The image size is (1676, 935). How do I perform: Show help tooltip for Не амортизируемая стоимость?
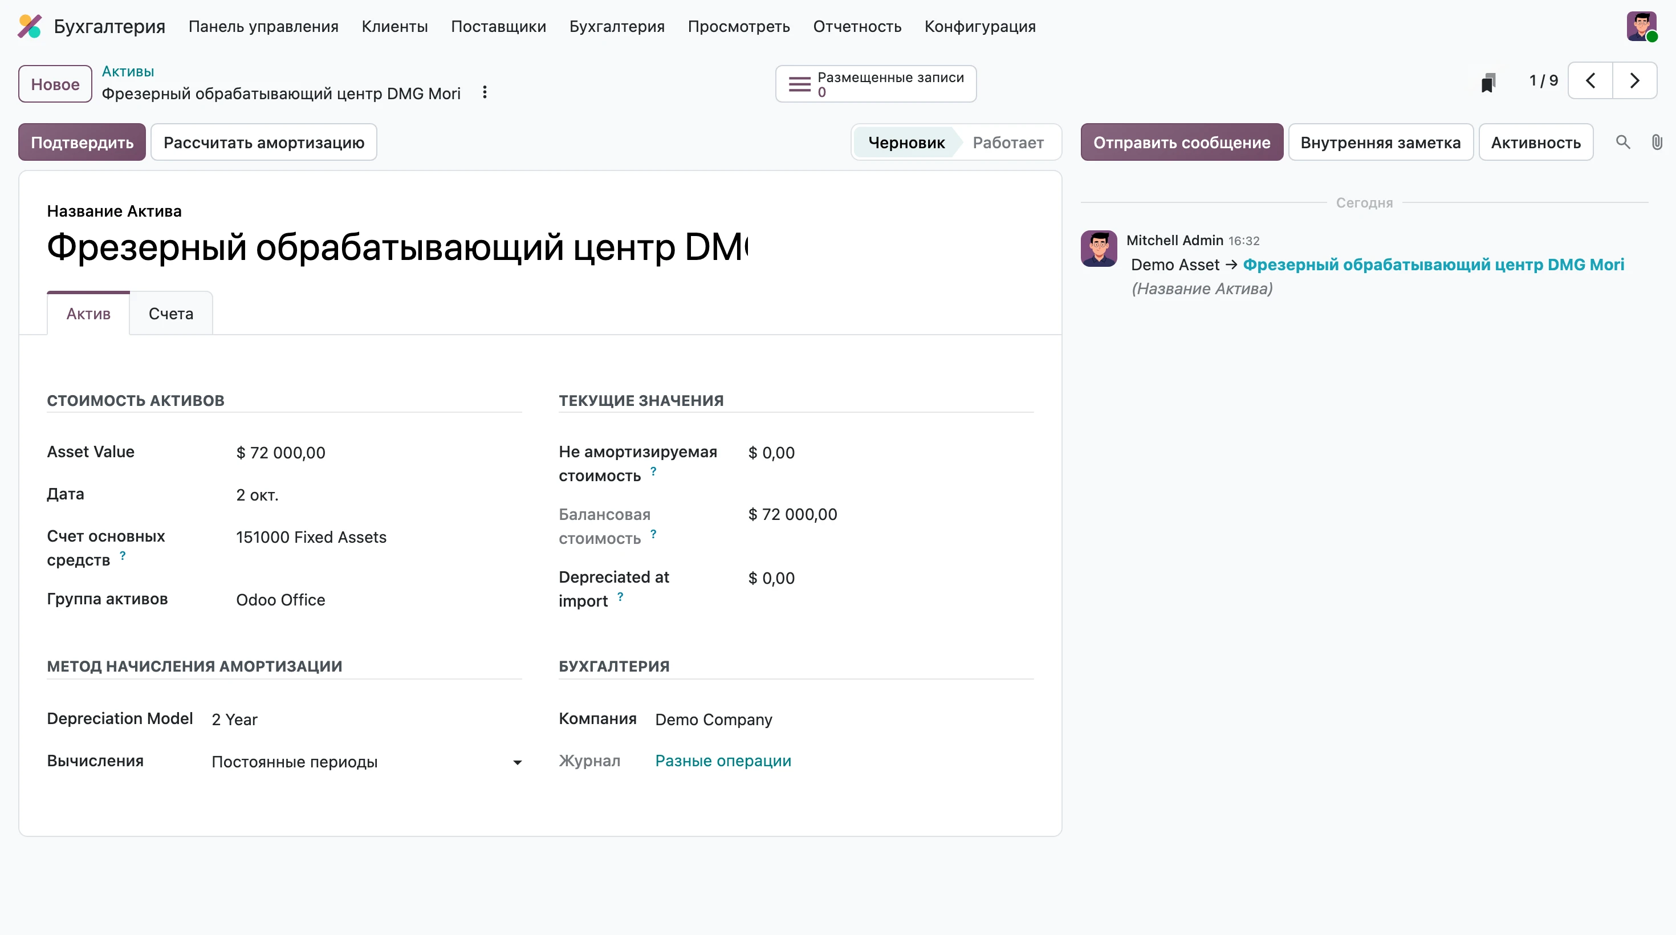point(653,471)
